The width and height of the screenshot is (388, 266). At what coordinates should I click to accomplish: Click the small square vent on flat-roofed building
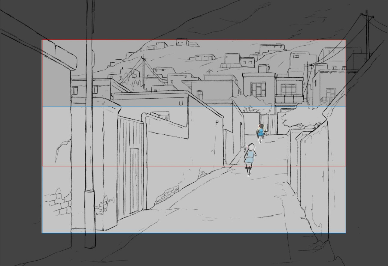pyautogui.click(x=181, y=103)
